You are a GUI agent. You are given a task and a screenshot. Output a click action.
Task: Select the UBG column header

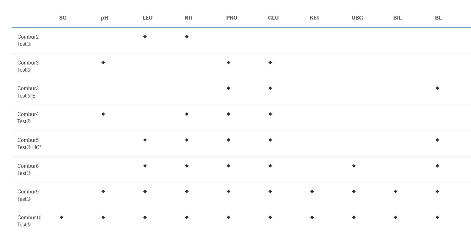pyautogui.click(x=357, y=18)
